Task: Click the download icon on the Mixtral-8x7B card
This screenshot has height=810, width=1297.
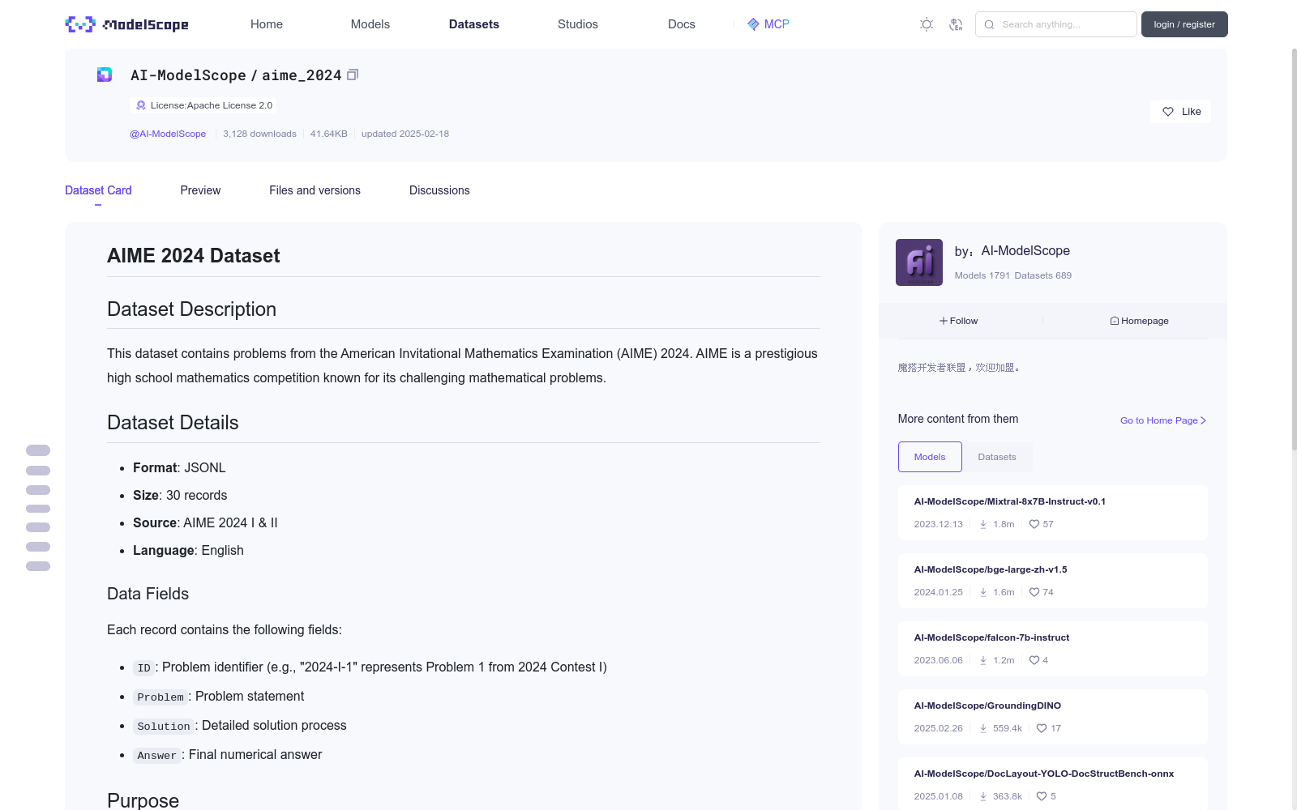Action: (x=983, y=524)
